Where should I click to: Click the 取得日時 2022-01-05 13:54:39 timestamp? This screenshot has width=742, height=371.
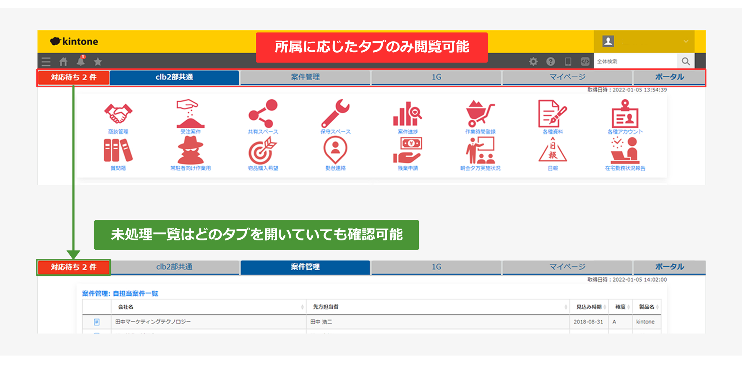627,90
